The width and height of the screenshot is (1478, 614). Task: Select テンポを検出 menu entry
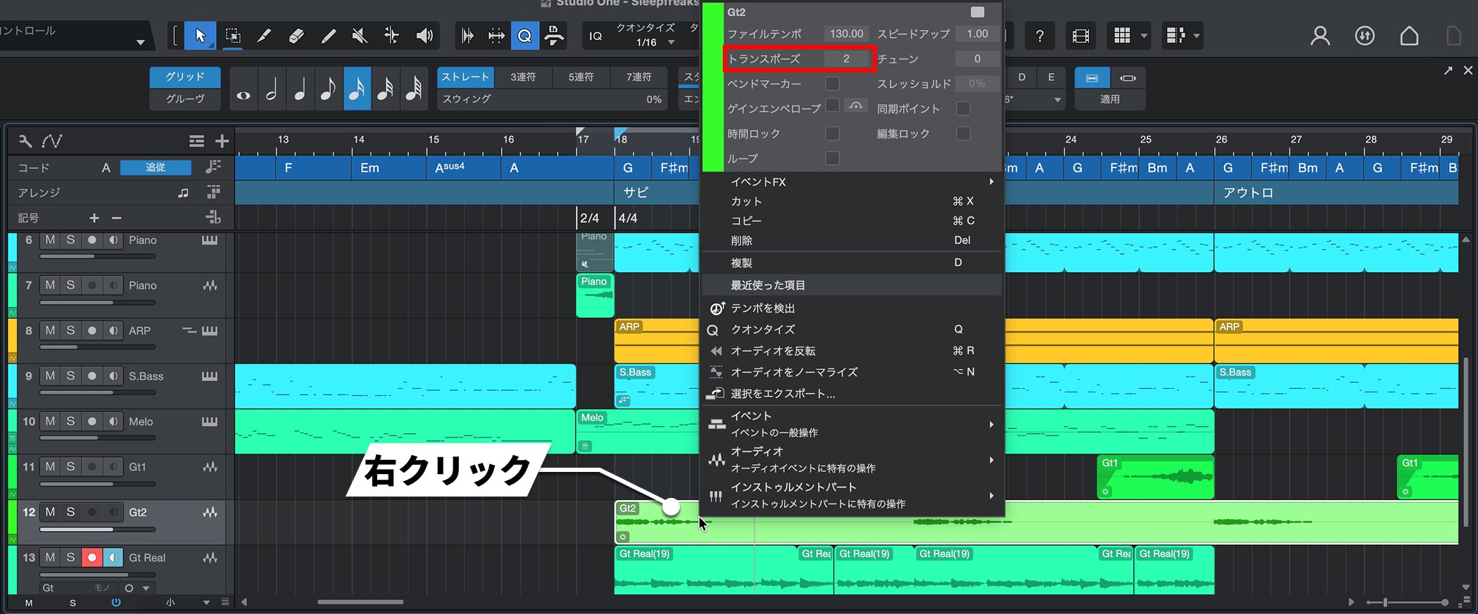(762, 308)
